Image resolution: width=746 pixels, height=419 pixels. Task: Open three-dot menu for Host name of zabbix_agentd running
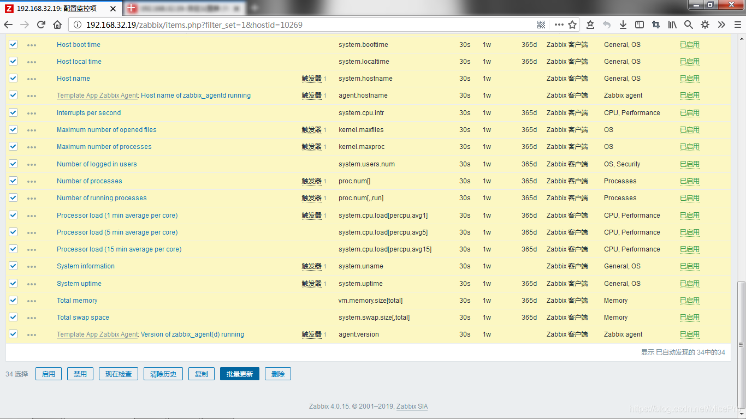32,95
